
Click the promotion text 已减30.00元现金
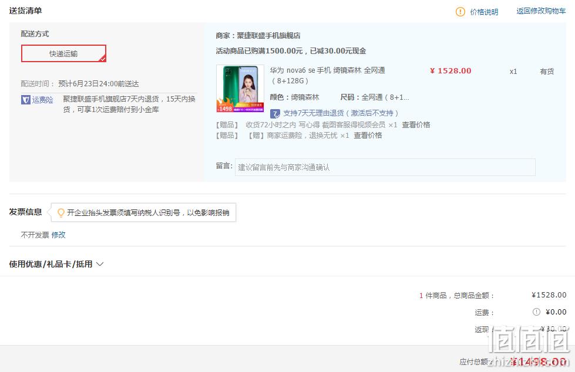point(338,51)
